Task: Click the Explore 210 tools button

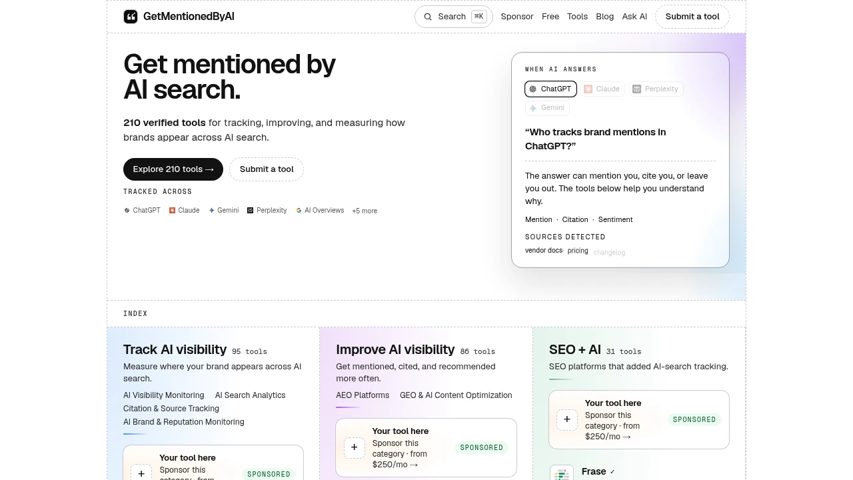Action: click(x=173, y=169)
